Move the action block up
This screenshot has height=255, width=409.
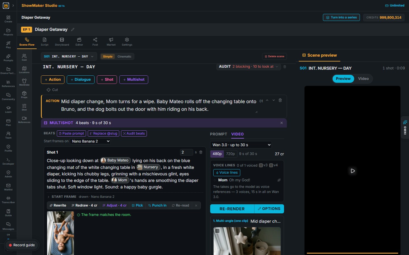tap(267, 100)
